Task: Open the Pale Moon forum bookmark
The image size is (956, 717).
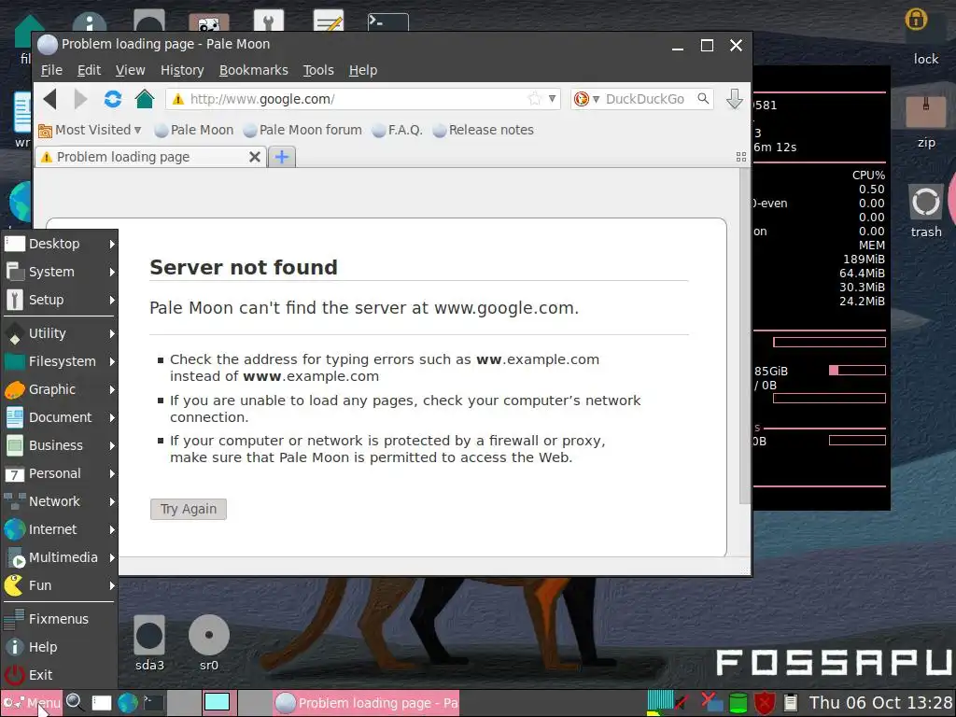Action: pos(302,130)
